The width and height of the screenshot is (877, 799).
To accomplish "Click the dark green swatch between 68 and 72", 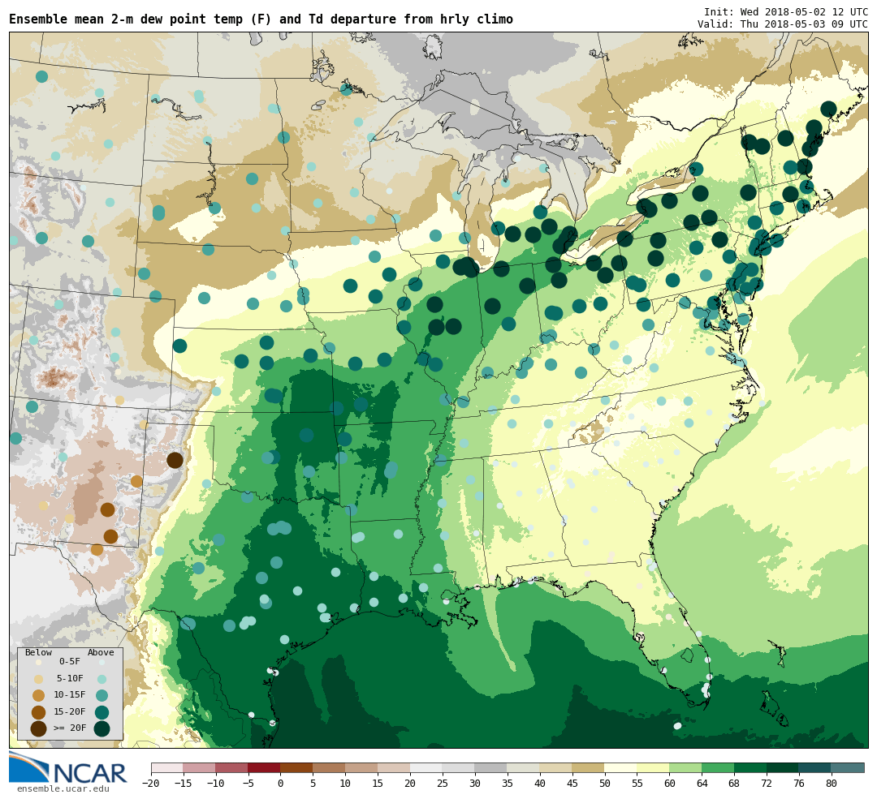I will [750, 767].
